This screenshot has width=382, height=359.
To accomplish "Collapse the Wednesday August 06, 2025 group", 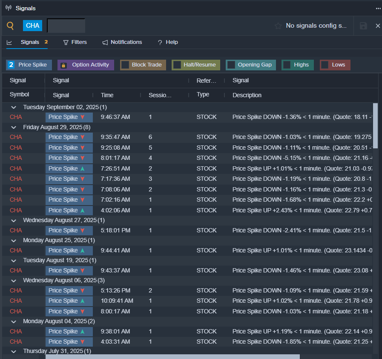I will [14, 281].
